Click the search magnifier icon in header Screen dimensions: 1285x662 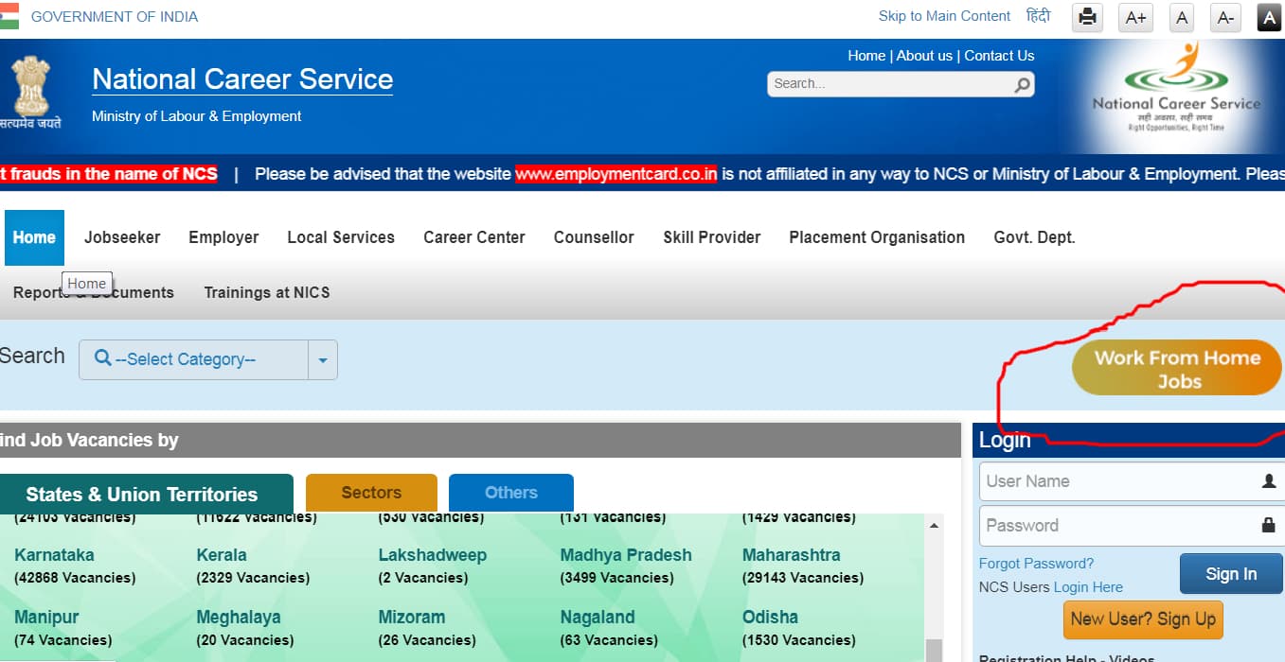tap(1022, 84)
